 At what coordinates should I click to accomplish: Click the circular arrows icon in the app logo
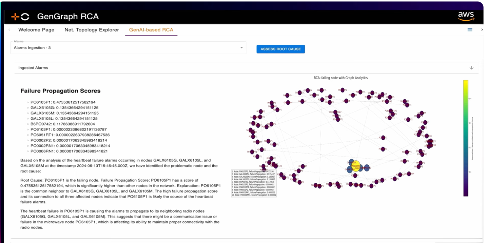tap(25, 16)
